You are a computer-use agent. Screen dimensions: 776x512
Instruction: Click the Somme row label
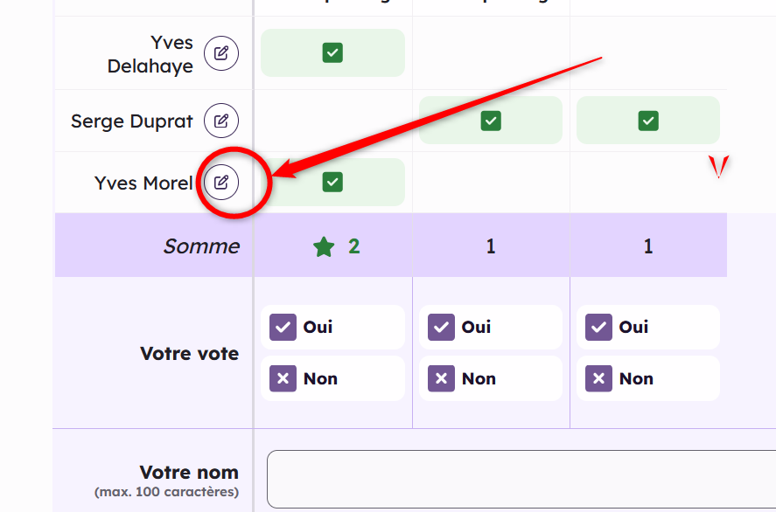coord(201,246)
